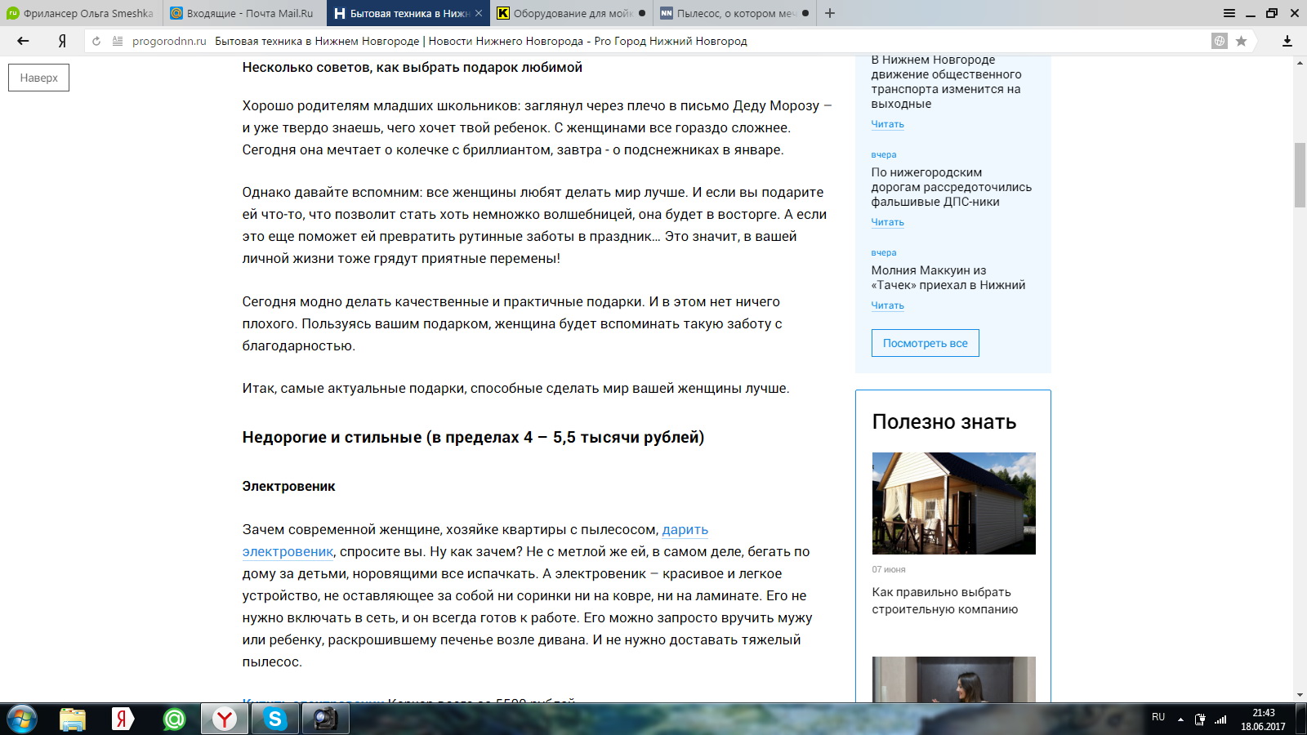The image size is (1307, 735).
Task: Close the 'Бытовая техника' tab
Action: pyautogui.click(x=479, y=13)
